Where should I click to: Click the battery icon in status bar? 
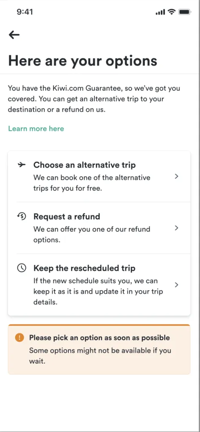pos(184,12)
